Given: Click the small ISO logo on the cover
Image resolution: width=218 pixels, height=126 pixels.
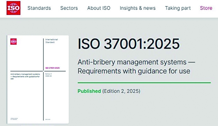Looking at the screenshot, I should [13, 41].
